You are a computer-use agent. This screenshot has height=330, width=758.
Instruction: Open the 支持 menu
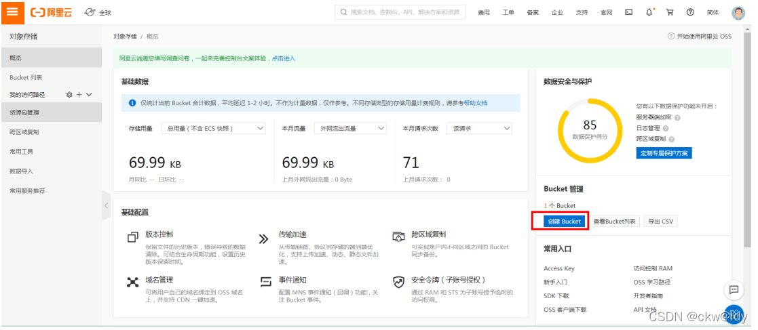582,13
